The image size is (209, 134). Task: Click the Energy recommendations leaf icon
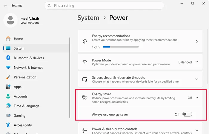click(85, 41)
